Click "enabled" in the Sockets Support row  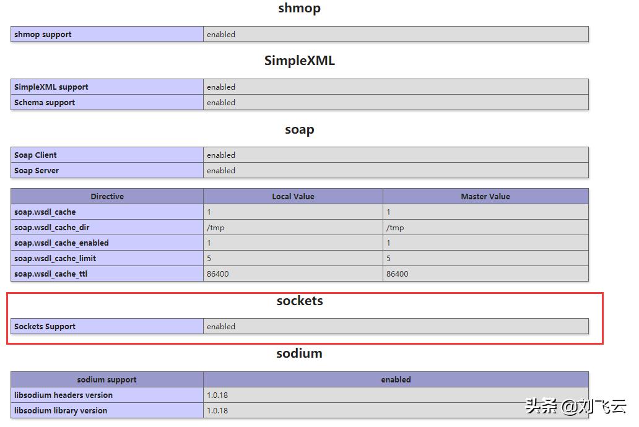click(221, 326)
